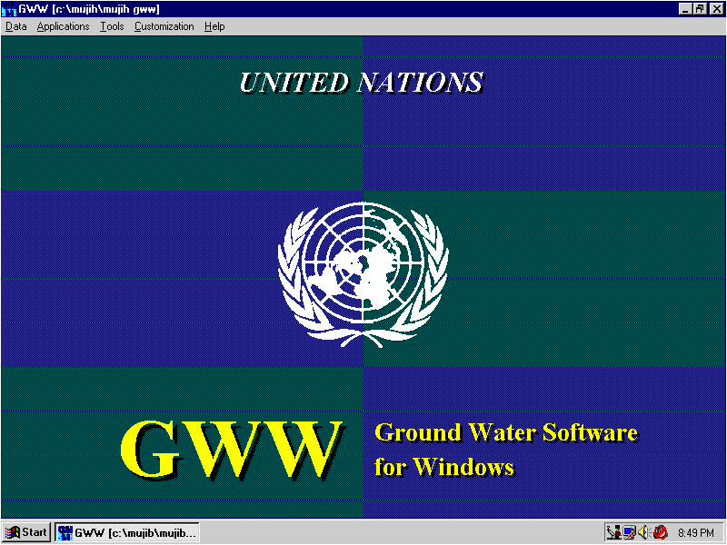Click the tray icon with microscope figure
This screenshot has height=545, width=727.
pyautogui.click(x=614, y=532)
